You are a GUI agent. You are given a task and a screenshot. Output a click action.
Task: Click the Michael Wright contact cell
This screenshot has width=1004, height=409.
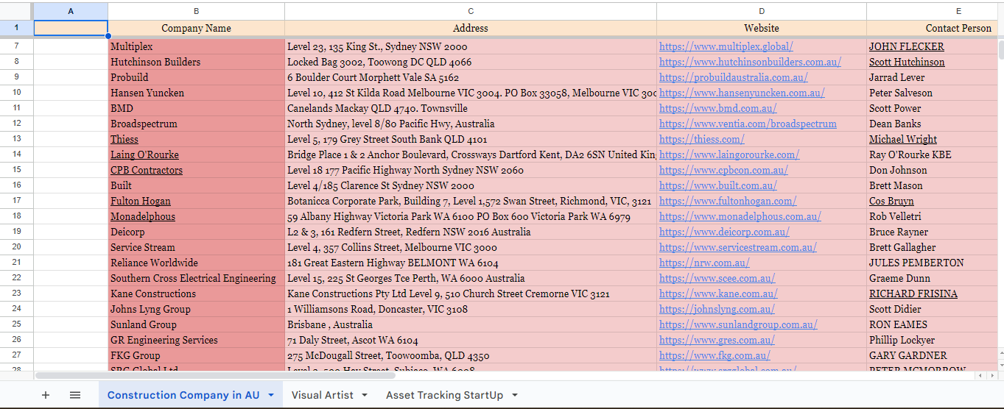click(933, 139)
